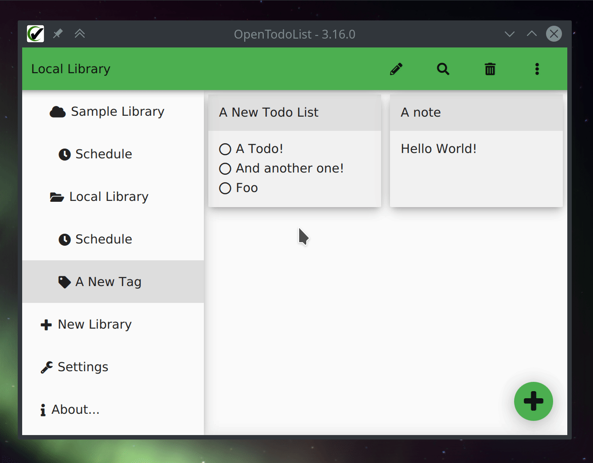Click the OpenTodoList app icon in title bar
Screen dimensions: 593x463
click(x=35, y=34)
